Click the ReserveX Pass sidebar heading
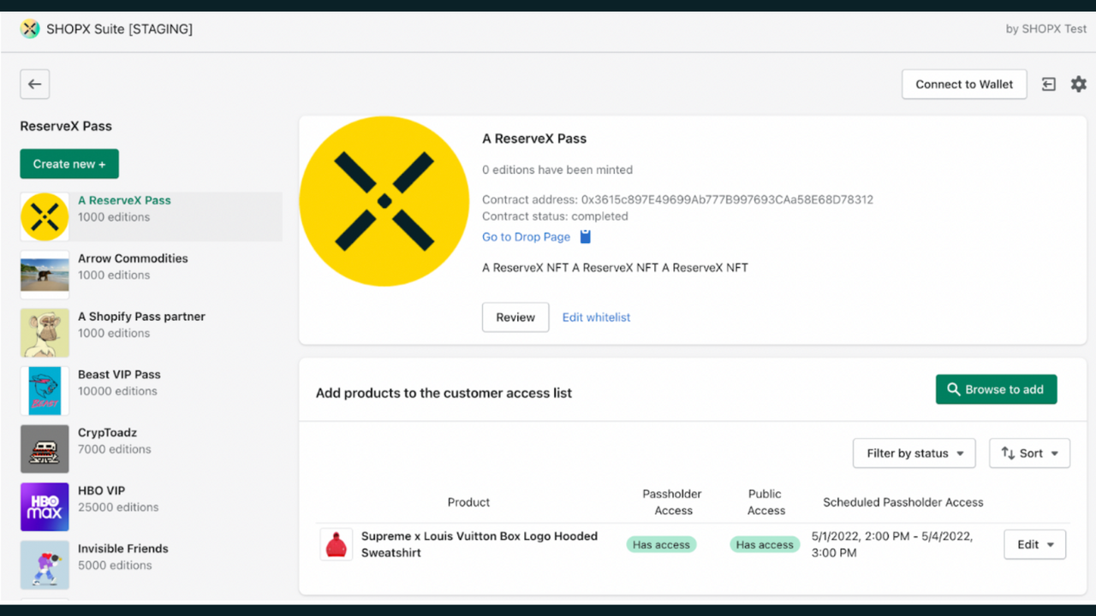Screen dimensions: 1096x616 pos(66,126)
